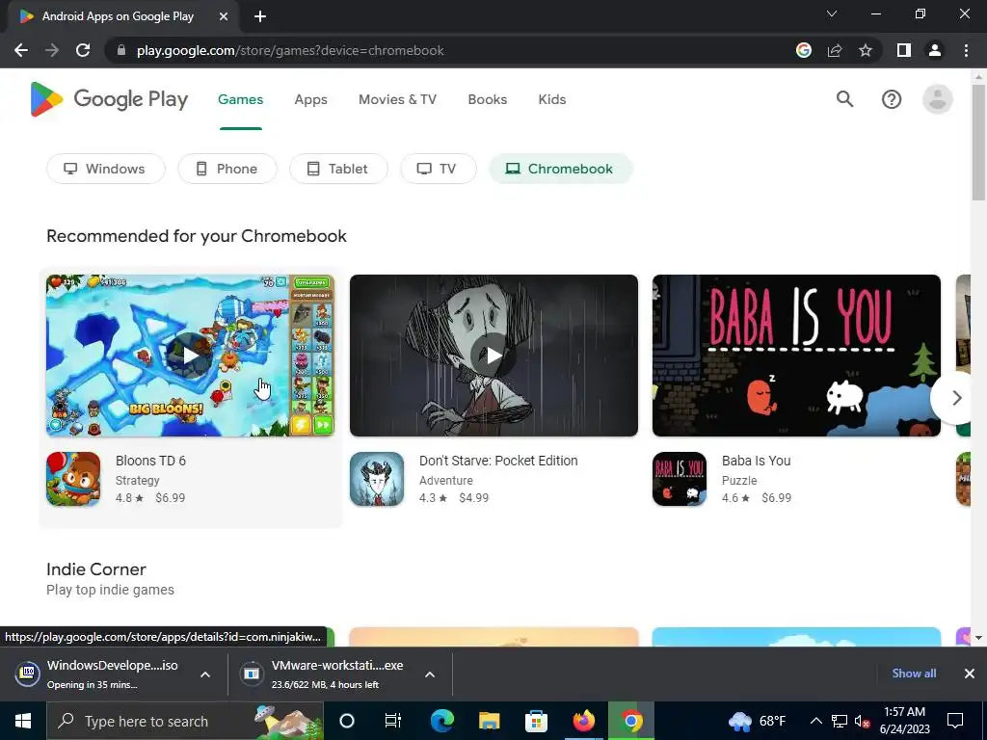This screenshot has width=987, height=740.
Task: Switch to the Apps section
Action: point(311,99)
